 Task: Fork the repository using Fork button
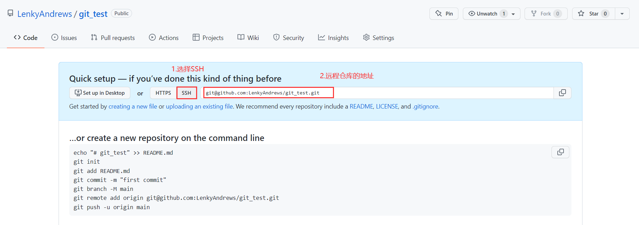tap(546, 13)
